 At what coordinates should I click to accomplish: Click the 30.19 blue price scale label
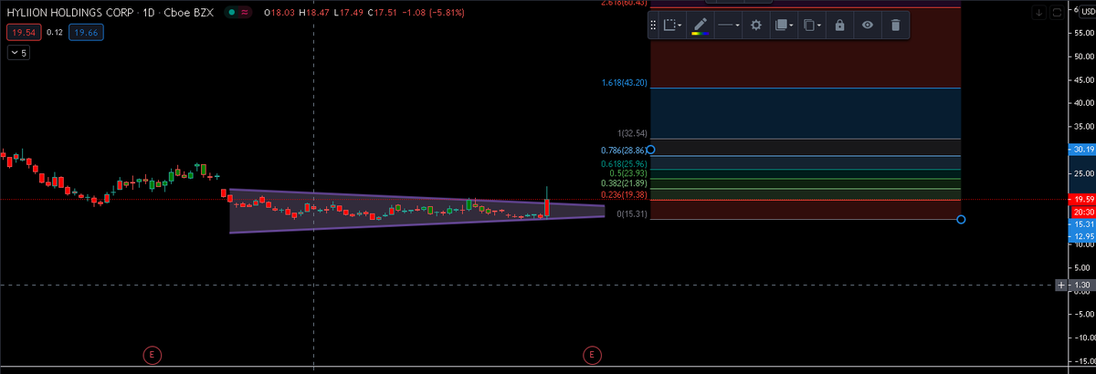pos(1081,149)
